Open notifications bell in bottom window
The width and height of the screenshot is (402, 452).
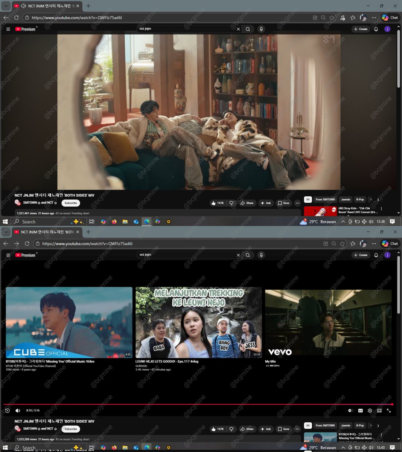coord(376,255)
